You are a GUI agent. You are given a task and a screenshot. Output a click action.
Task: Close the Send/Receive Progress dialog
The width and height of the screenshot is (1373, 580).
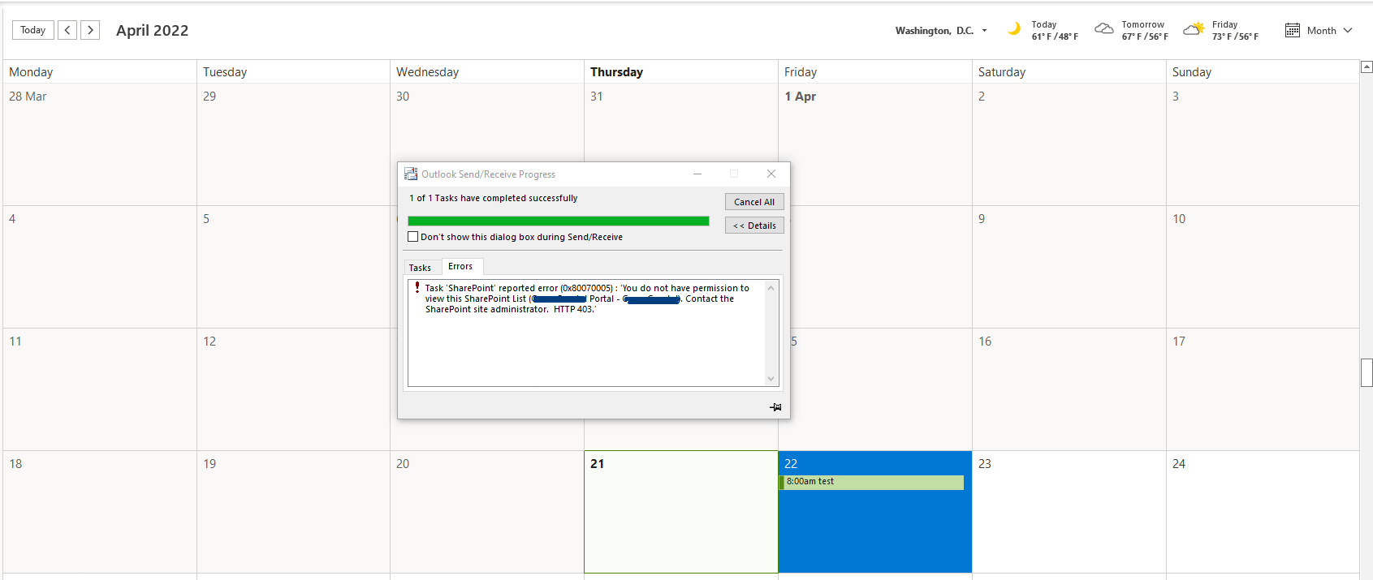[x=771, y=174]
